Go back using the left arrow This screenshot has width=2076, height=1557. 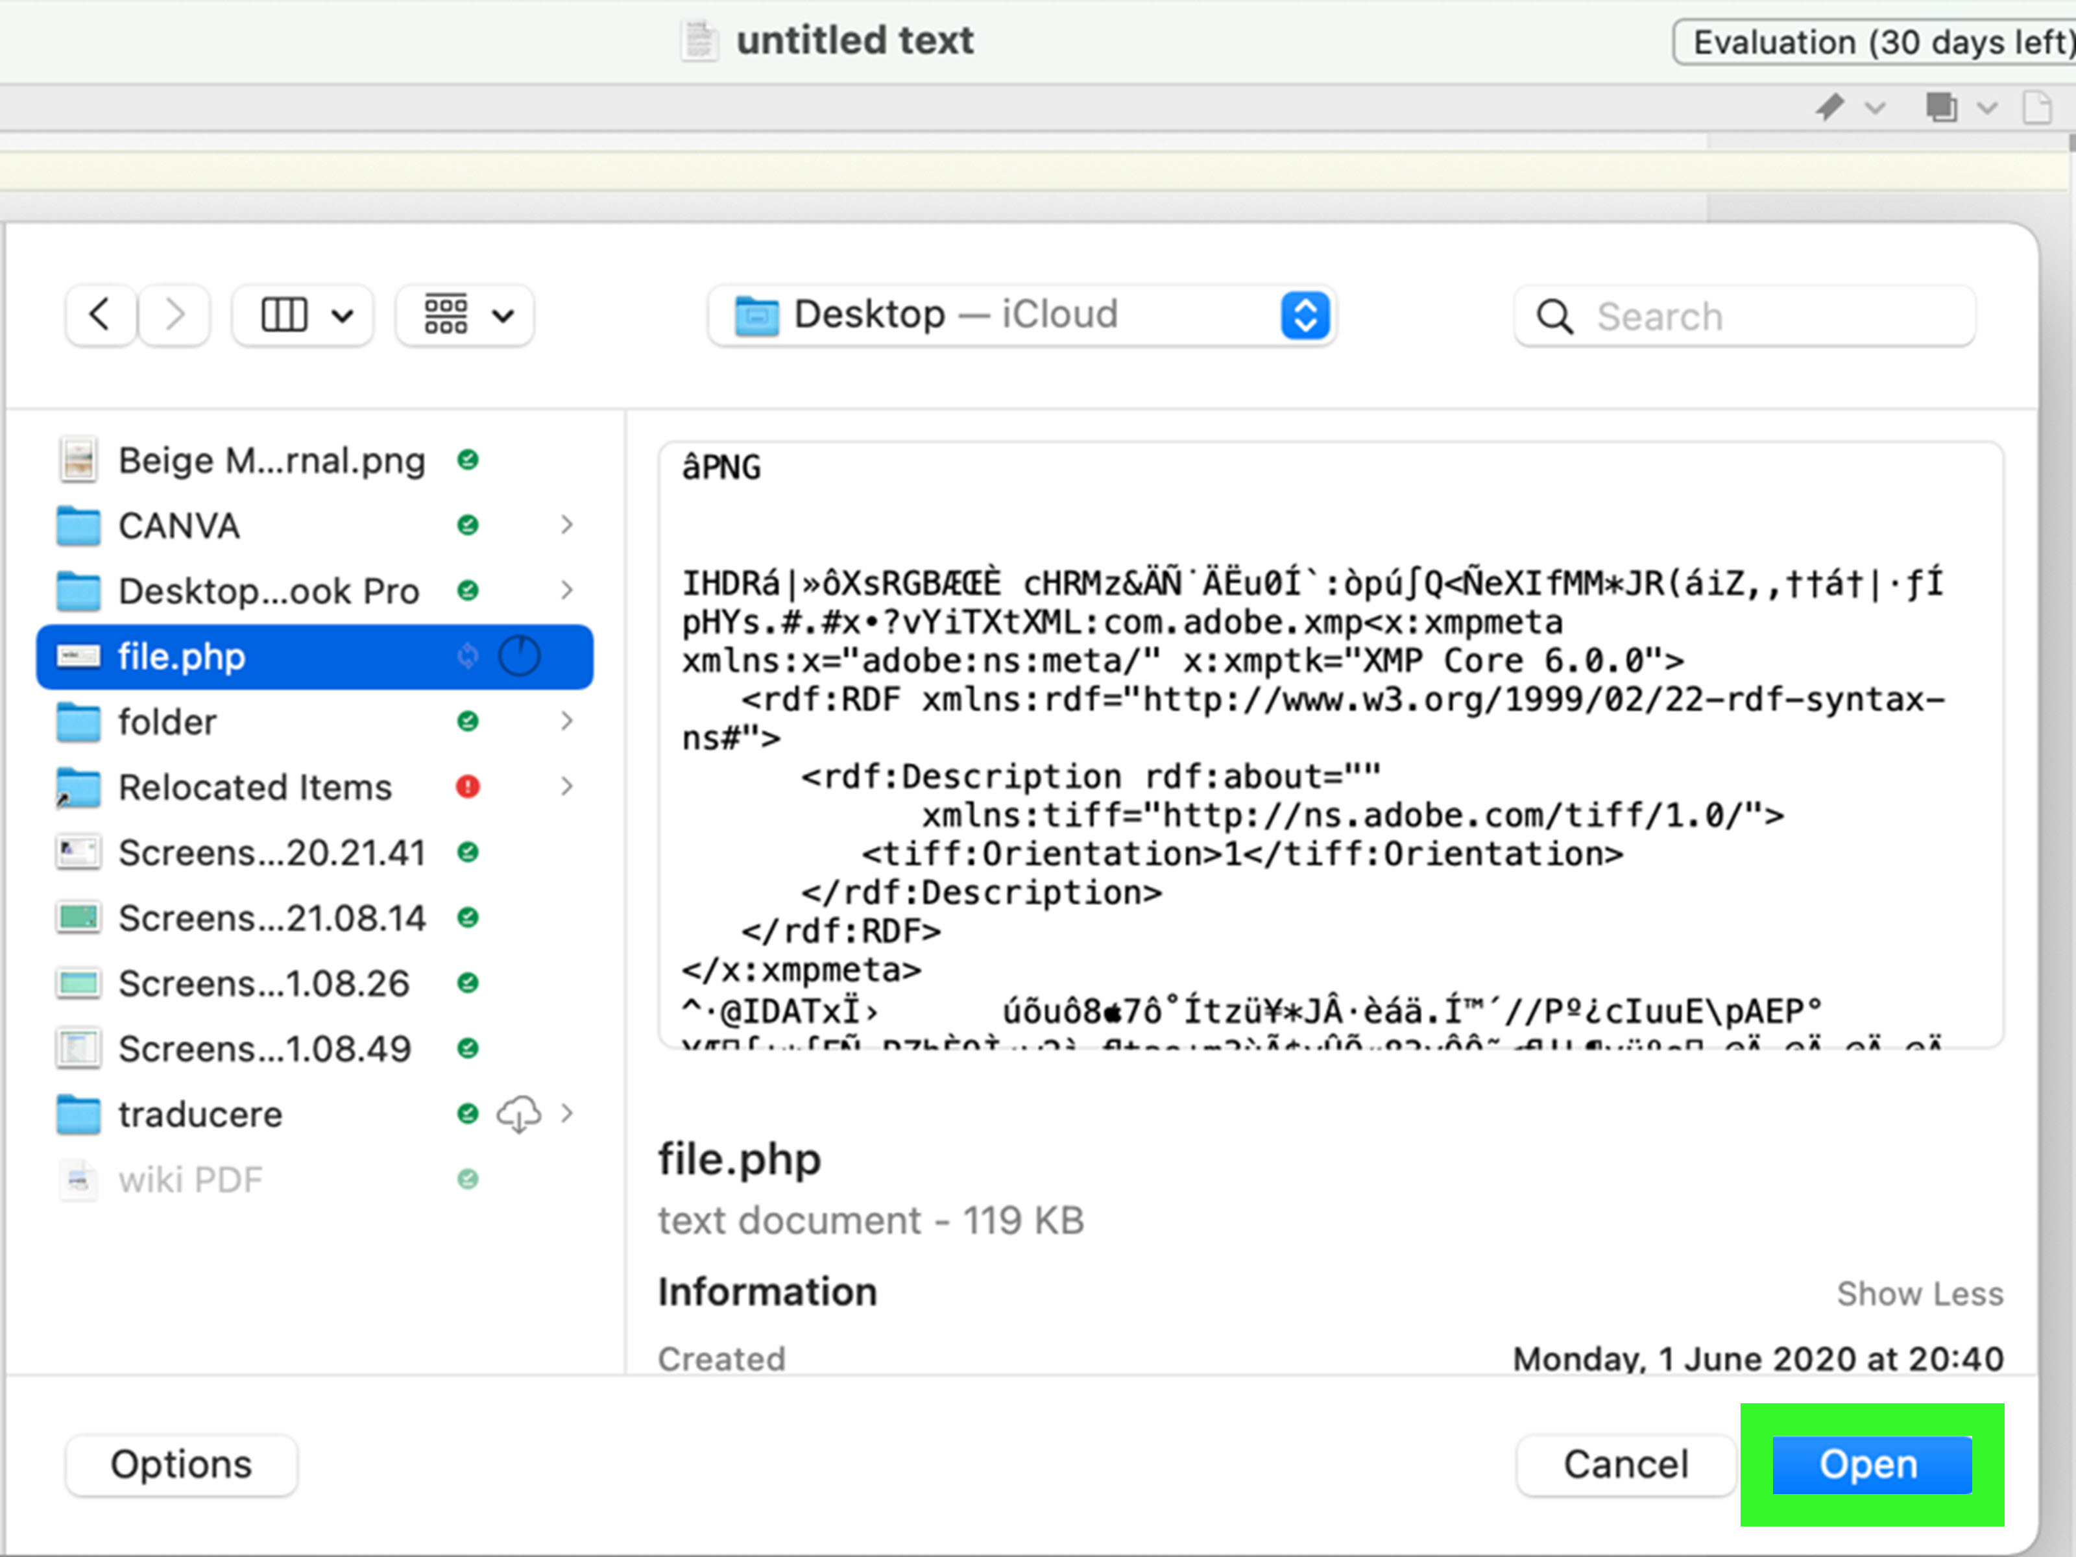pyautogui.click(x=101, y=315)
